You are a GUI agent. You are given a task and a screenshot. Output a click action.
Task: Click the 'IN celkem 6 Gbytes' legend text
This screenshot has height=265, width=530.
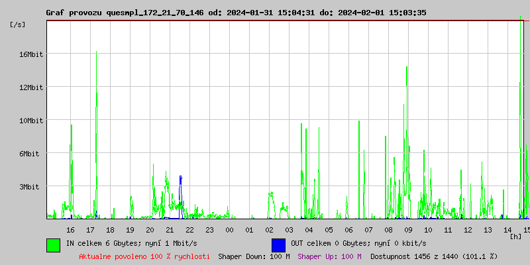pyautogui.click(x=125, y=243)
